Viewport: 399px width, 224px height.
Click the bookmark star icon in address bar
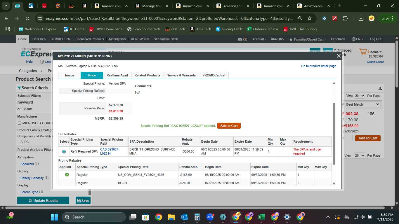[310, 18]
